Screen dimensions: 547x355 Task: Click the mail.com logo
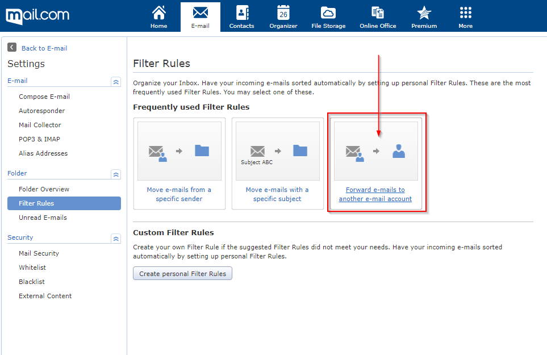point(37,16)
